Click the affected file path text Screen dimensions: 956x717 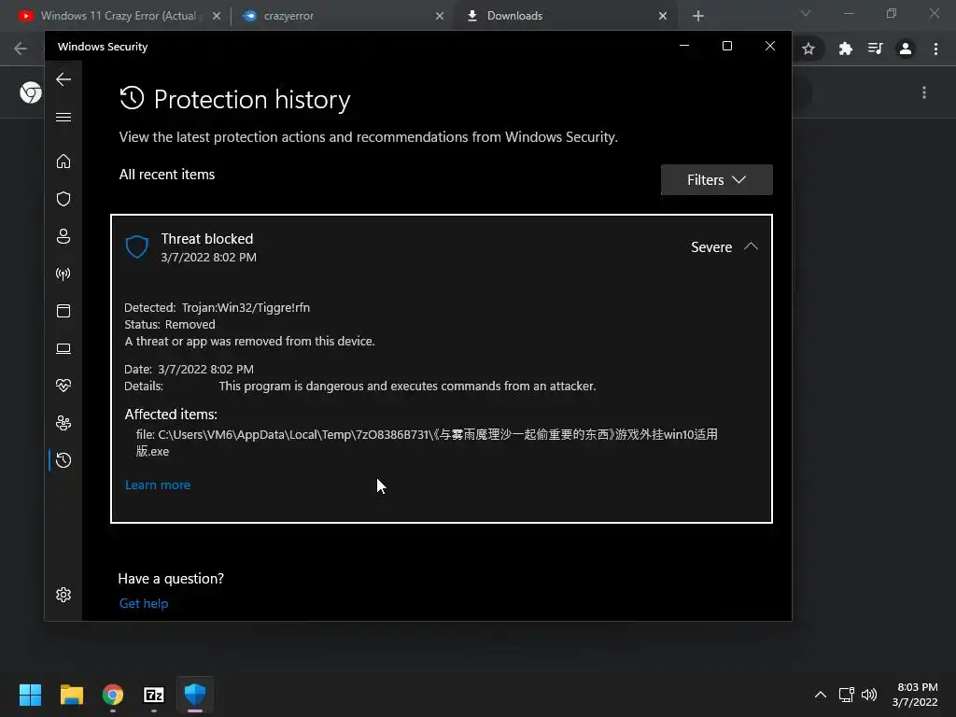427,443
